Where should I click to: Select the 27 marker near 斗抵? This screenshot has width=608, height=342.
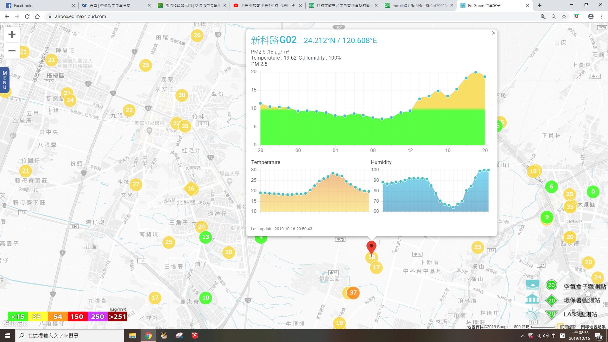[136, 184]
